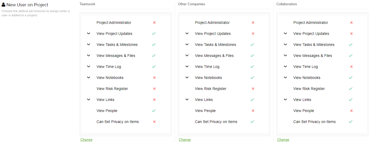Expand Other Companies View Links chevron

187,100
